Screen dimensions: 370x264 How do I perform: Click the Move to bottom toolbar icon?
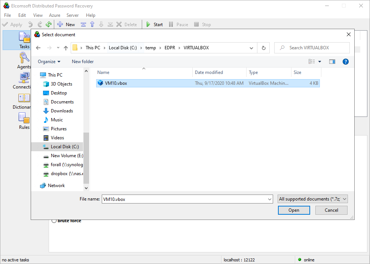point(110,25)
